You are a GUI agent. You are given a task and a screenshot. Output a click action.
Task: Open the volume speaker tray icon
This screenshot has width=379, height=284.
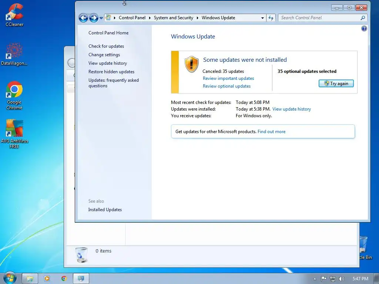tap(341, 279)
